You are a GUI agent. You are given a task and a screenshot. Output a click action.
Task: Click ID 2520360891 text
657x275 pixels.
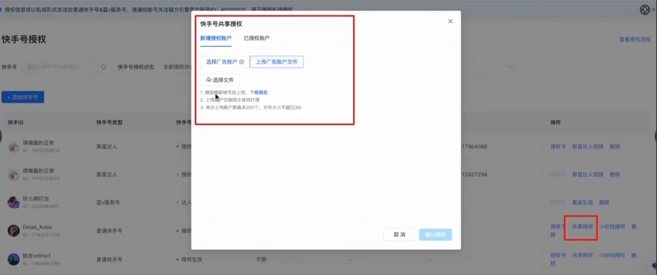tap(41, 206)
